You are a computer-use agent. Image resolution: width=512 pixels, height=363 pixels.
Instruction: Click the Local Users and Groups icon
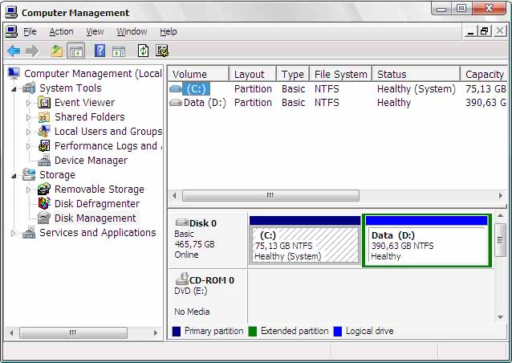pyautogui.click(x=44, y=132)
